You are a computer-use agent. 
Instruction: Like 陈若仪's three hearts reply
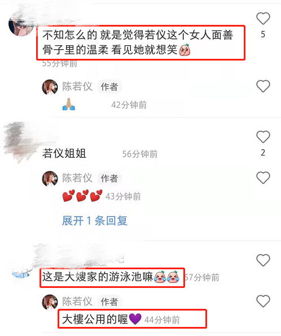(263, 178)
